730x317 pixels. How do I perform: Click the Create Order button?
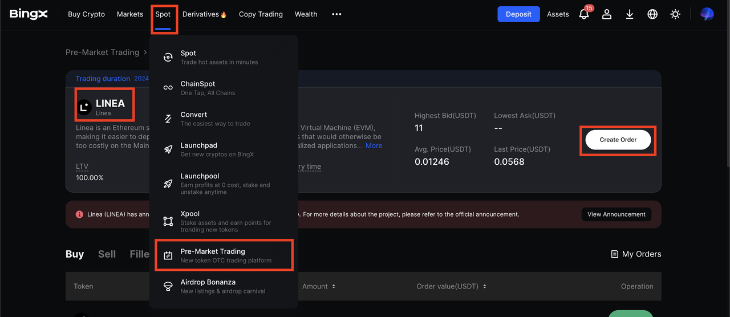(618, 140)
